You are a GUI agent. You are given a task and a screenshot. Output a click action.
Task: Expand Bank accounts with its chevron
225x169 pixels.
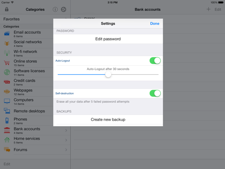pyautogui.click(x=66, y=131)
